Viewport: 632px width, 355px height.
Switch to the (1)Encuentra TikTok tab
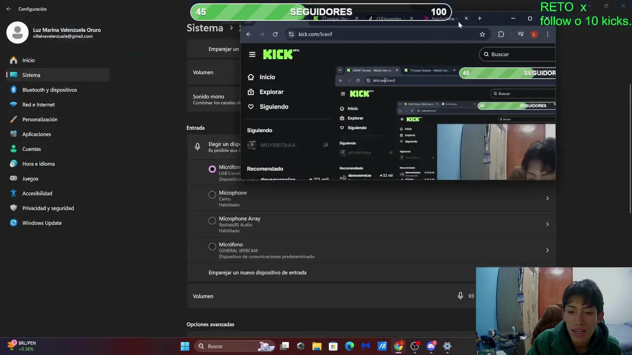click(390, 19)
